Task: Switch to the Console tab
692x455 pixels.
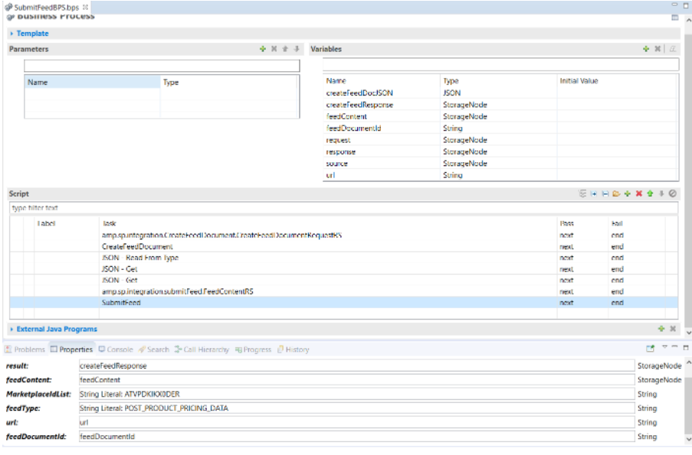Action: (x=116, y=349)
